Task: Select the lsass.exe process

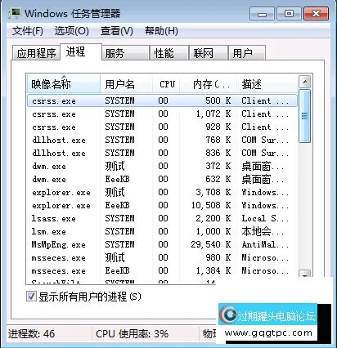Action: pos(162,218)
